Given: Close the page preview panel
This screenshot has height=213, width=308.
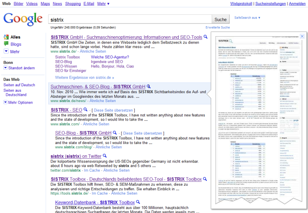Looking at the screenshot, I should [302, 37].
